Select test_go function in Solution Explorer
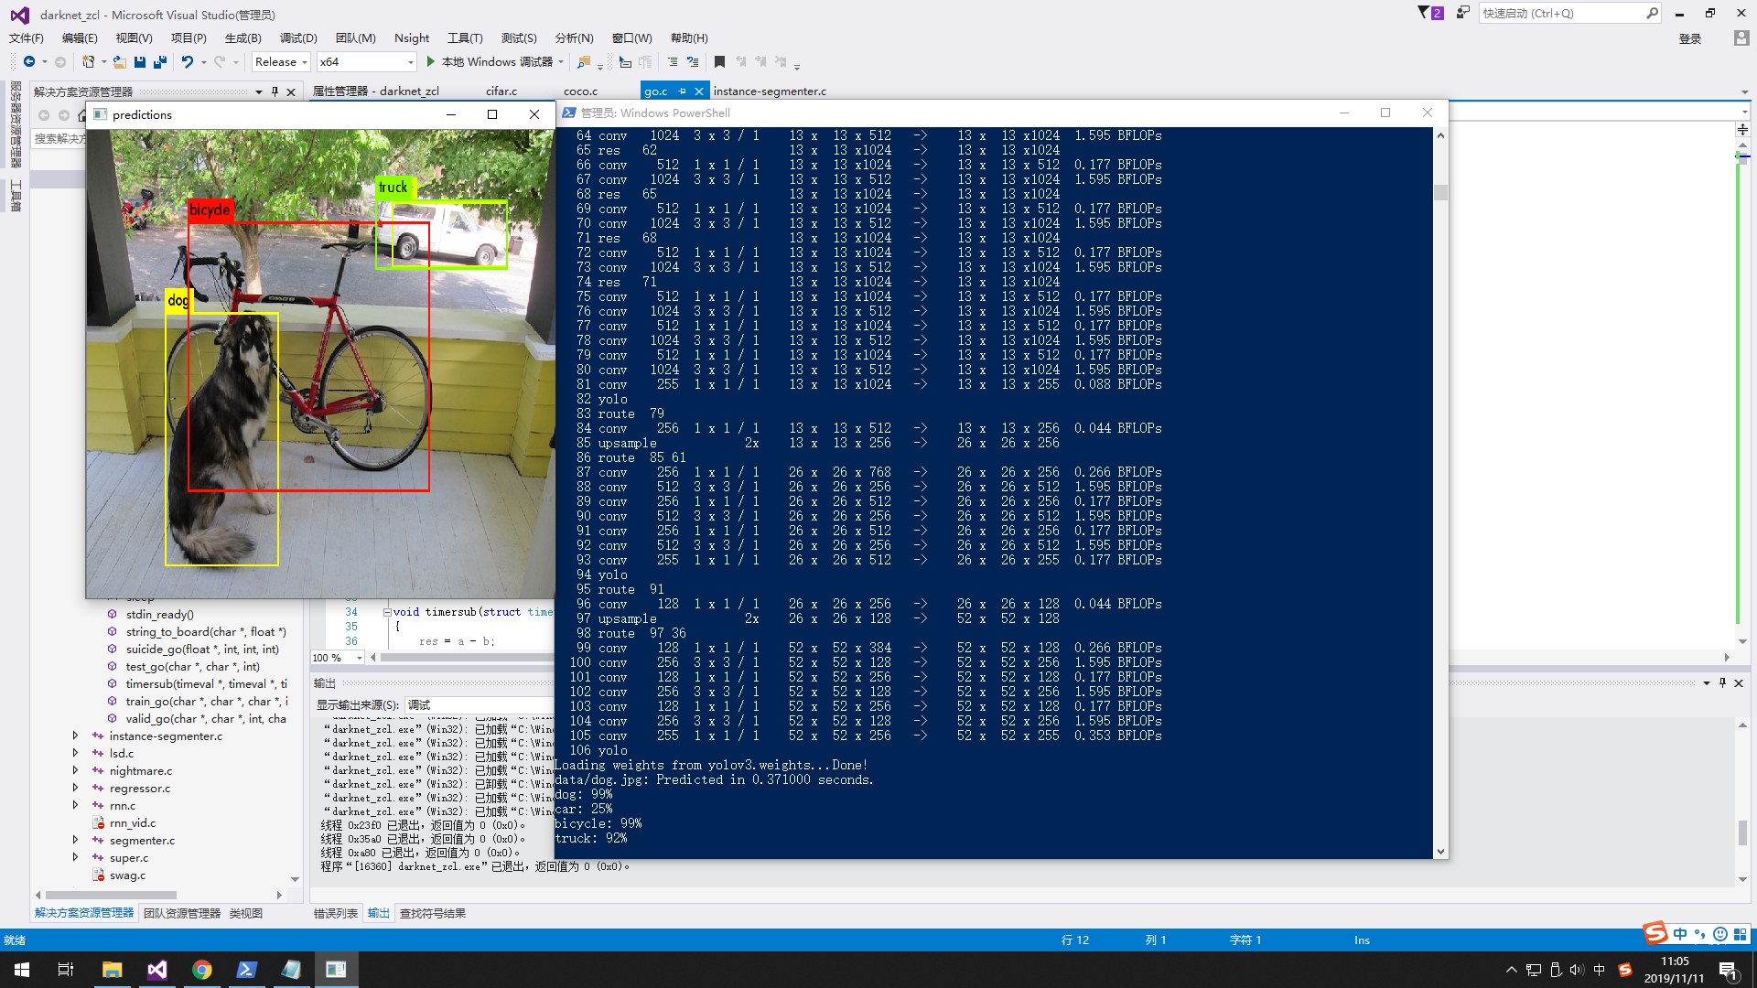Viewport: 1757px width, 988px height. [x=192, y=666]
